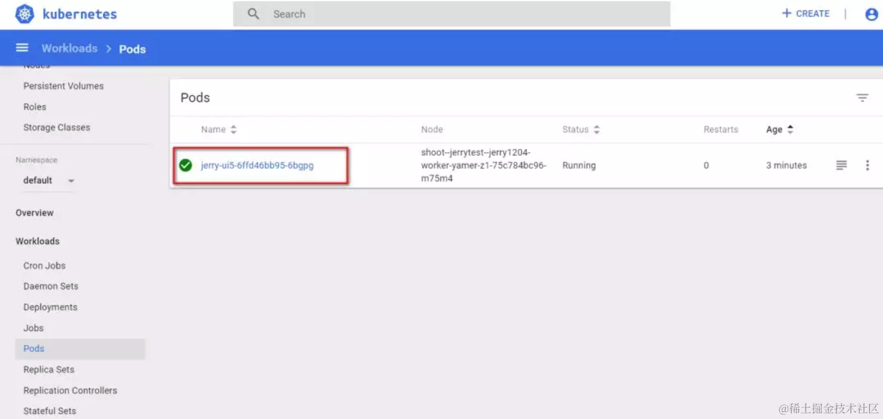
Task: Open Persistent Volumes in sidebar
Action: click(x=63, y=86)
